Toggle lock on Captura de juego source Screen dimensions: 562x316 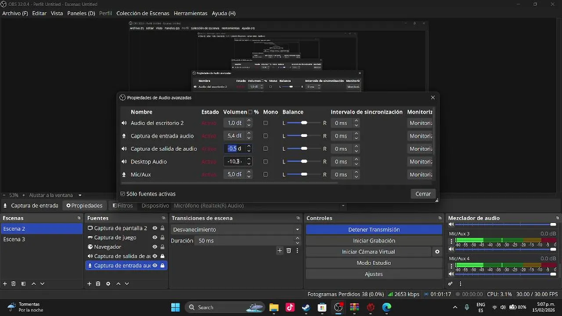coord(162,237)
